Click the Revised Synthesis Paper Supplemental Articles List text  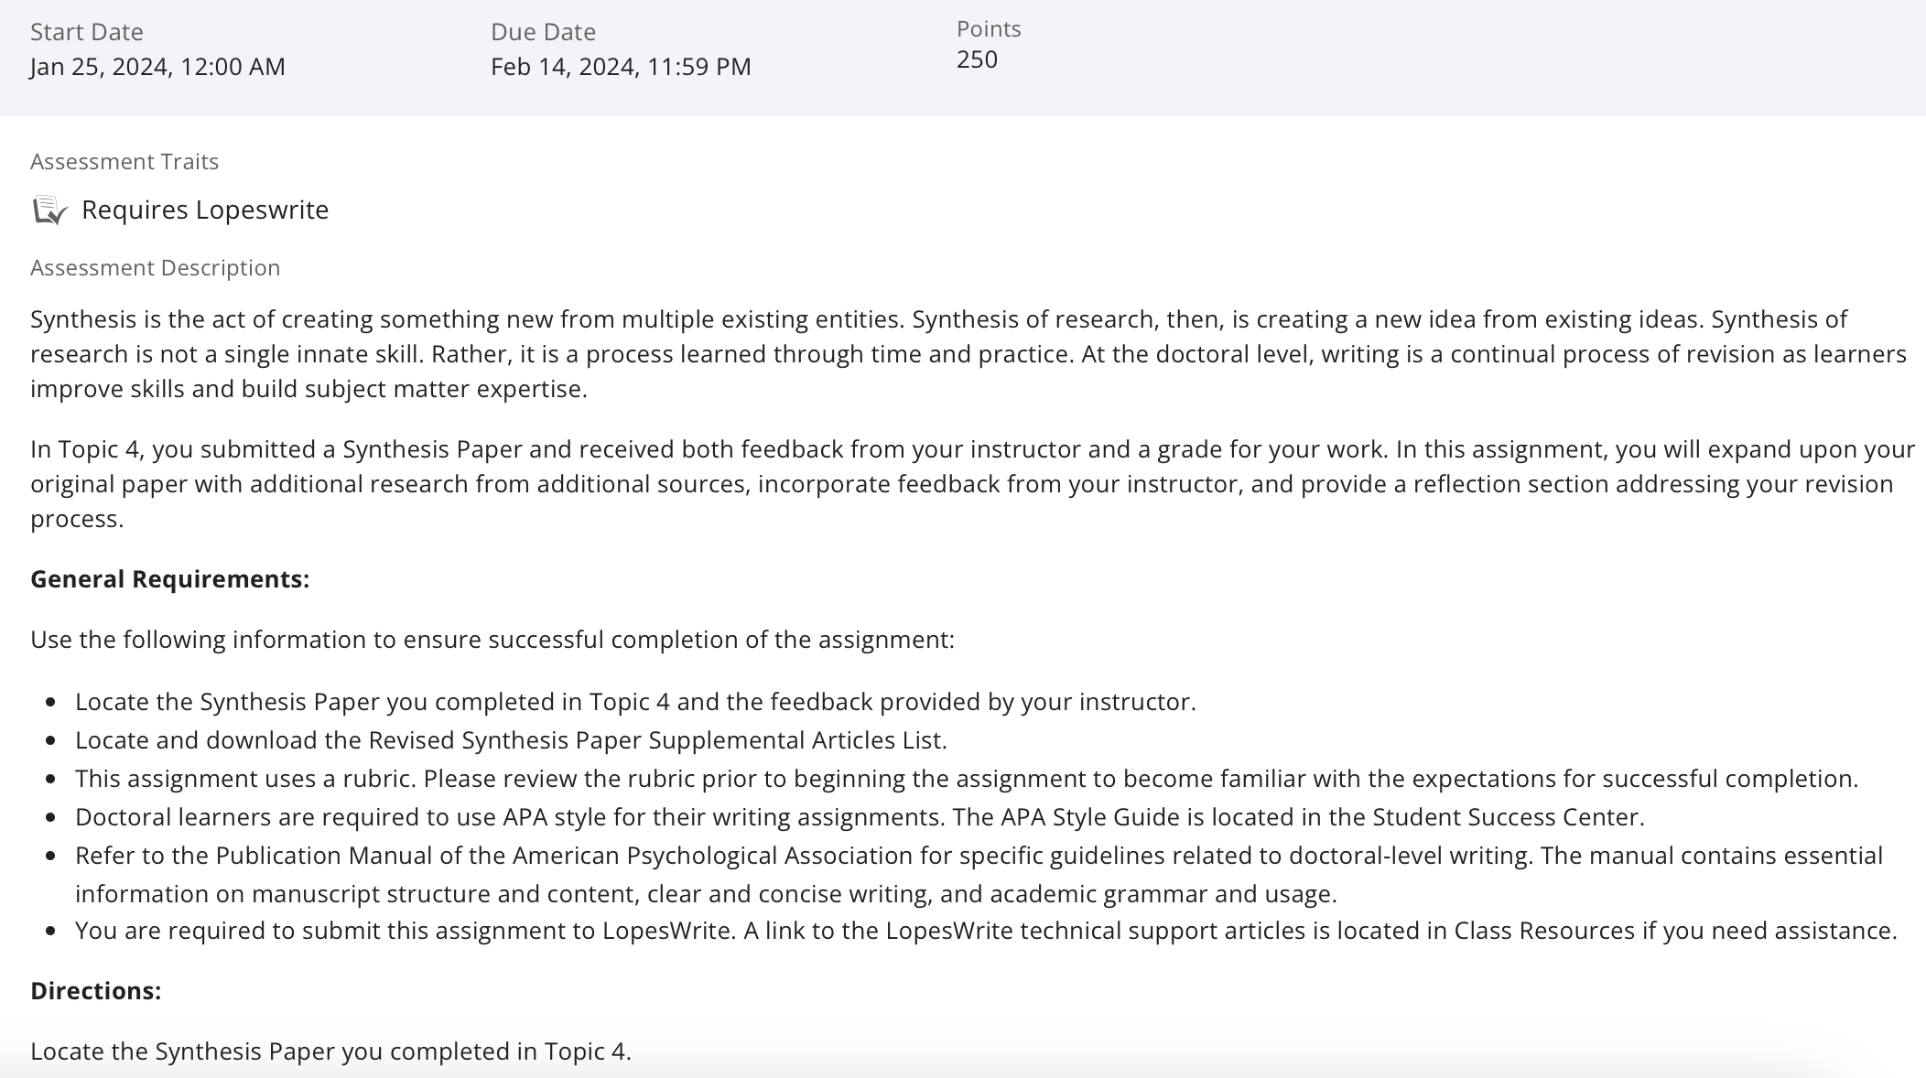coord(657,740)
